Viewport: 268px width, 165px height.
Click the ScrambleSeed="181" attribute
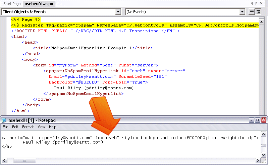pyautogui.click(x=143, y=76)
